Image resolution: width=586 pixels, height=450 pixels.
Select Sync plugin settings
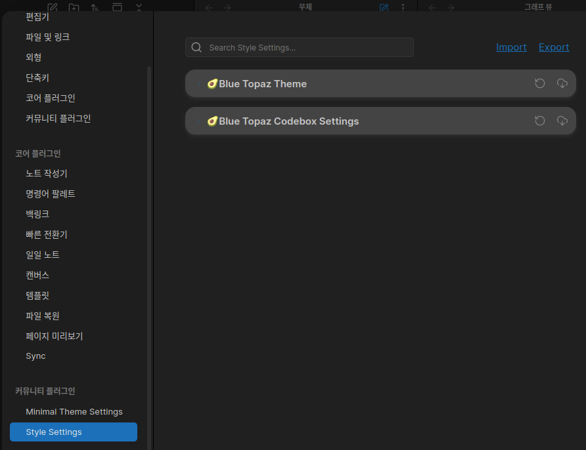tap(74, 356)
